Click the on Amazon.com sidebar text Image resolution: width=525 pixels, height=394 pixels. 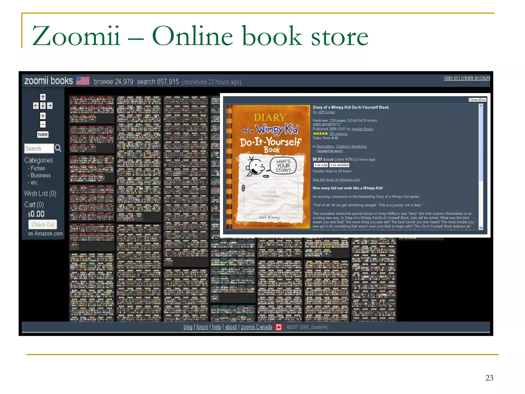(45, 234)
